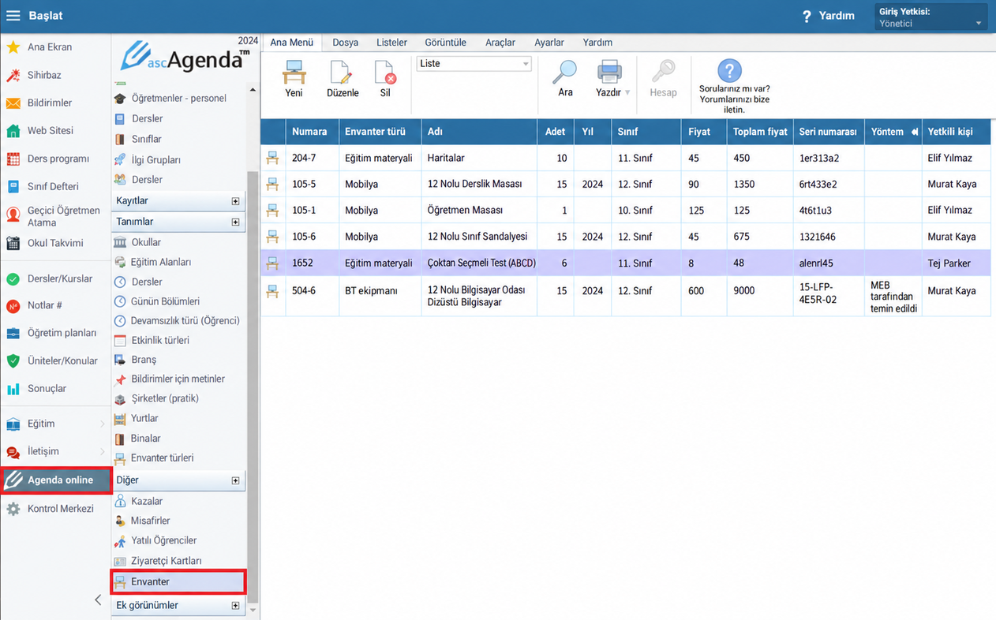The height and width of the screenshot is (620, 996).
Task: Open the Giriş Yetkisi Yönetici dropdown
Action: [x=931, y=17]
